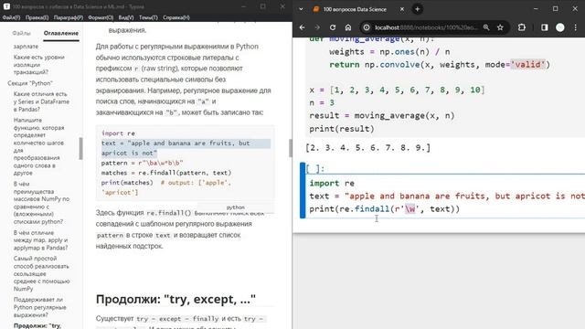Open outline item about Series и DataFrame в Pandas
Viewport: 585px width, 329px height.
tap(41, 101)
